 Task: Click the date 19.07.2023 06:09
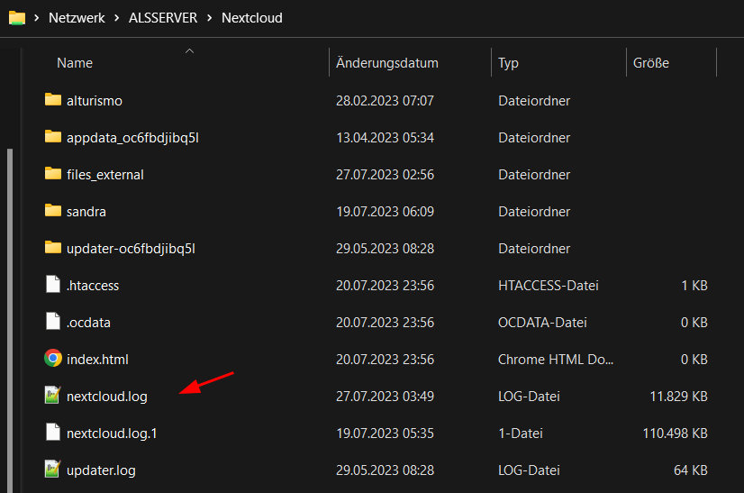pos(385,212)
